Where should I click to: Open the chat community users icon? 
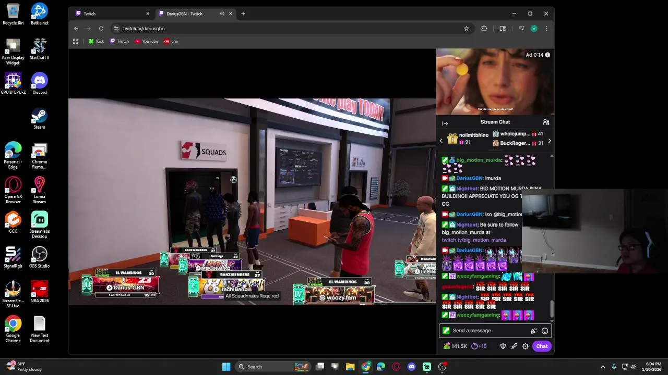(x=546, y=122)
